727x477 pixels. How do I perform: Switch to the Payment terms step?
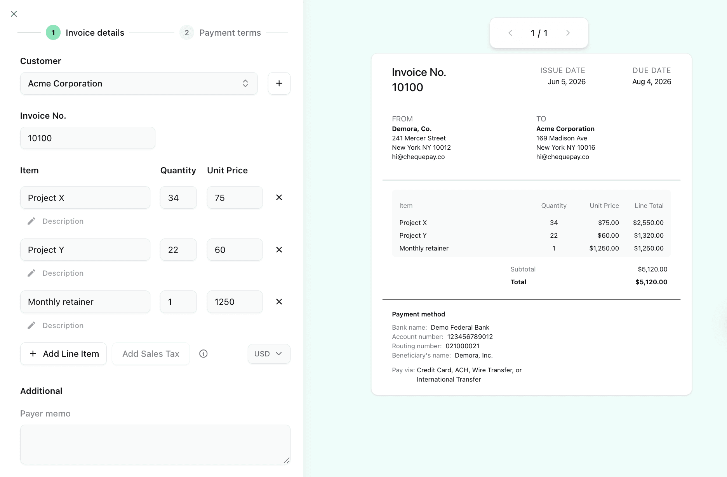(220, 33)
